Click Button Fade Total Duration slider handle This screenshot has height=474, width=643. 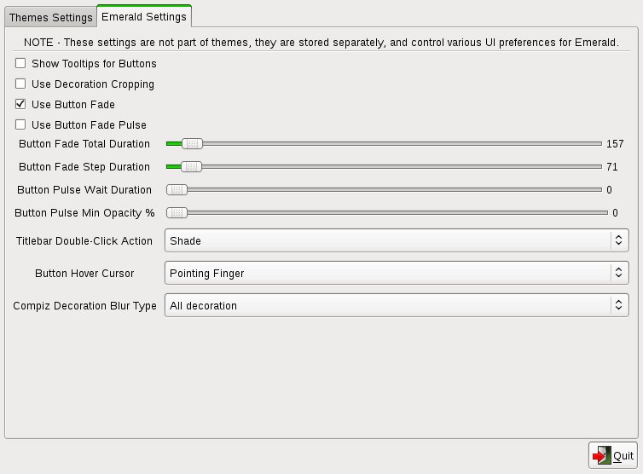tap(193, 143)
